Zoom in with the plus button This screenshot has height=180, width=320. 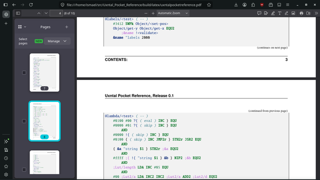[x=153, y=13]
